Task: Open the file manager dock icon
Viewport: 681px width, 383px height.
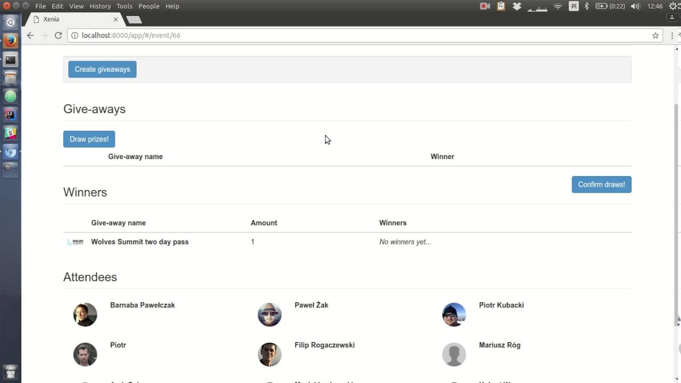Action: point(10,78)
